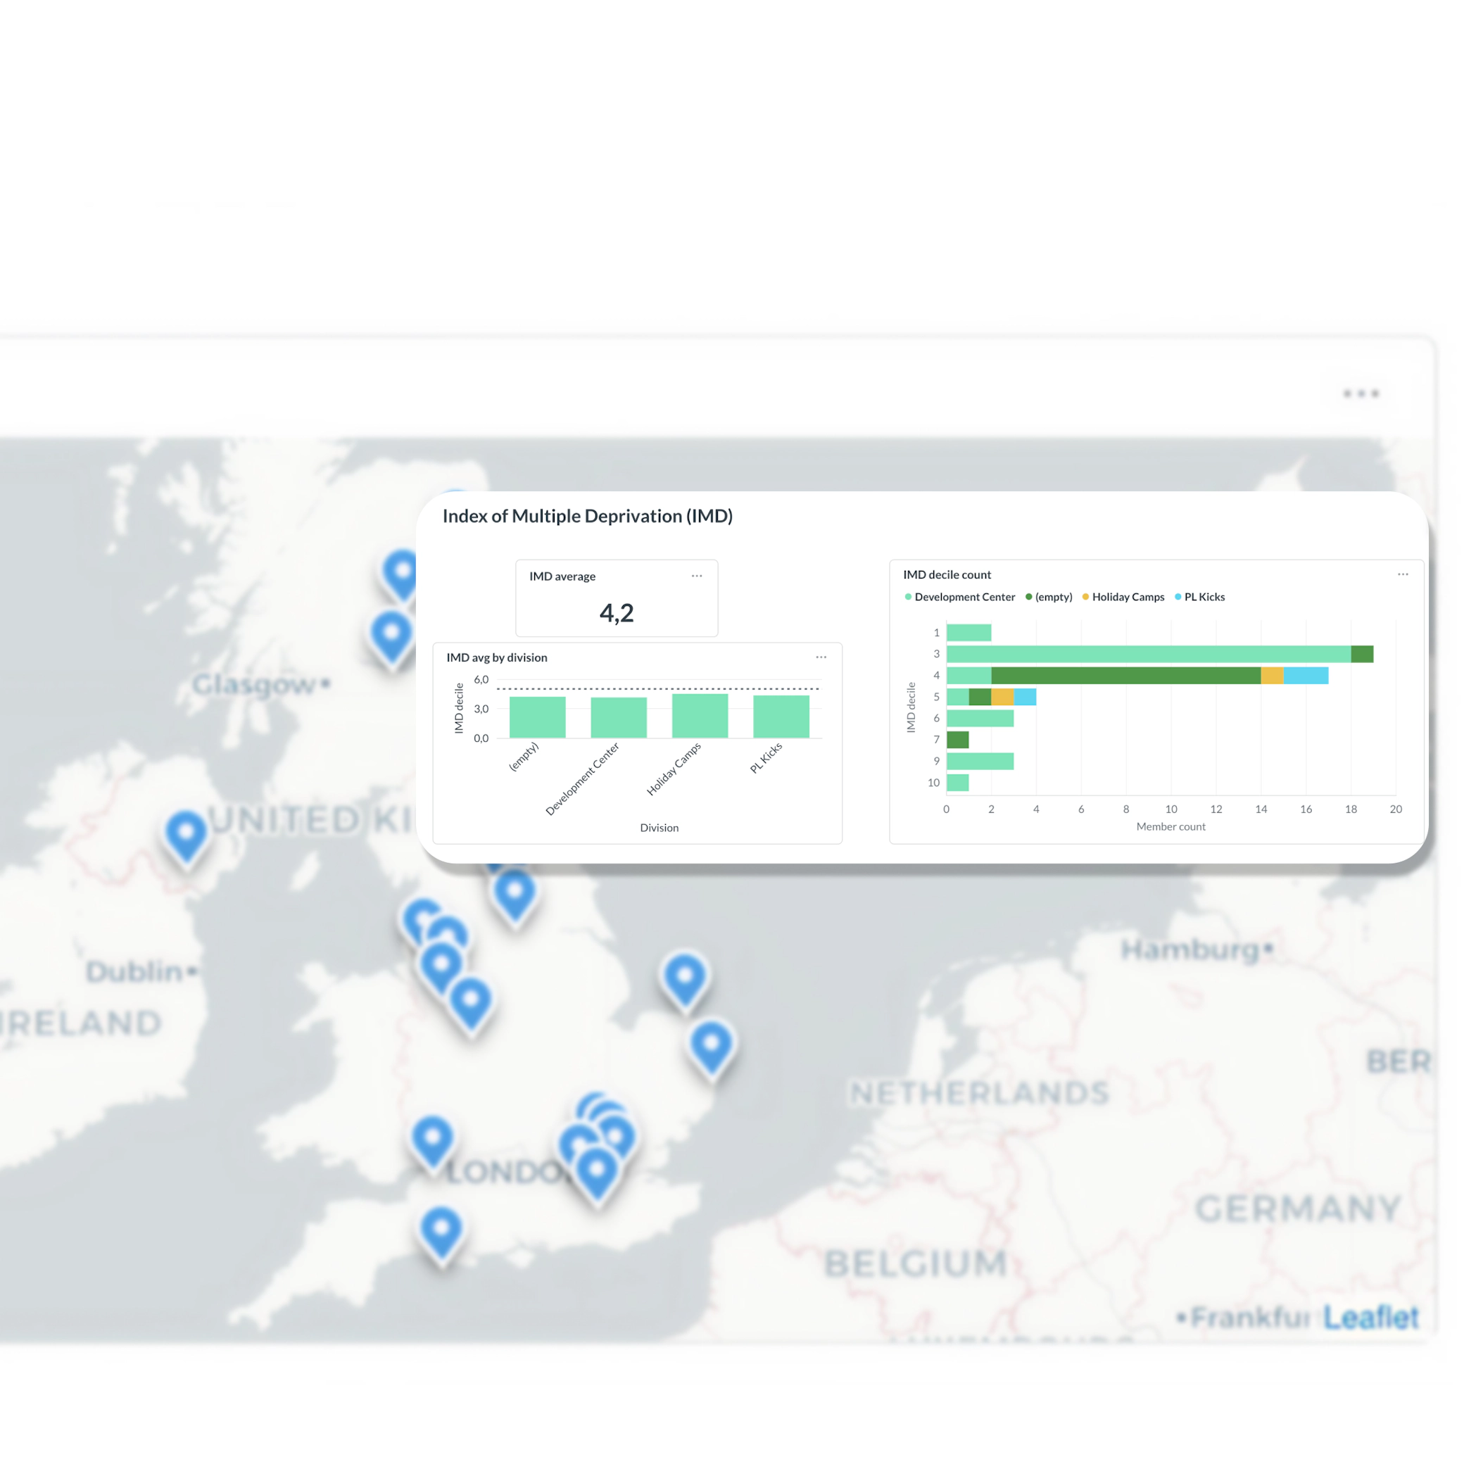1464x1464 pixels.
Task: Click the decile 3 Development Center bar
Action: (x=1147, y=654)
